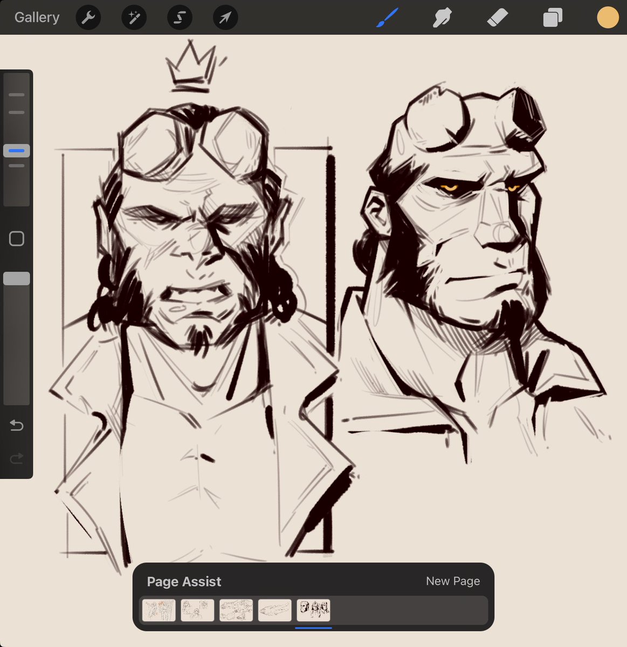Open the third Page Assist thumbnail
The image size is (627, 647).
coord(236,610)
